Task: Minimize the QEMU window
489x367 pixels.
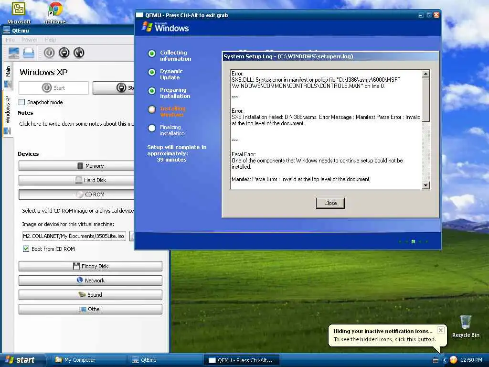Action: [421, 15]
